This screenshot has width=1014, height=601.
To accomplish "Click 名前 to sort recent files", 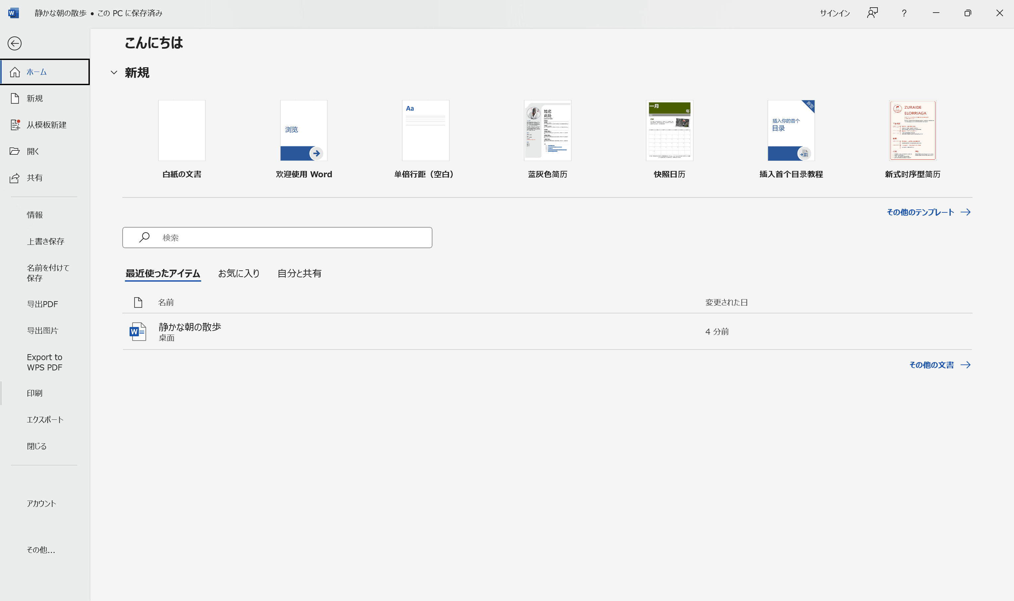I will [x=166, y=302].
